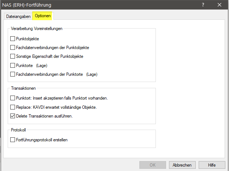Check Fachdatenverbindungen der Punktobjekte
Viewport: 229px width, 171px height.
tap(13, 48)
